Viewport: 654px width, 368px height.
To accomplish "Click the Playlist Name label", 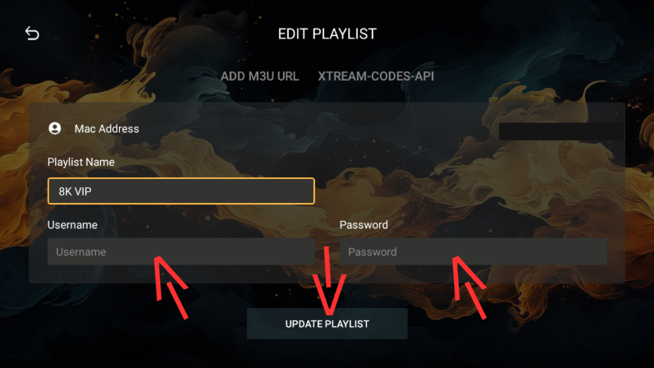I will coord(81,162).
